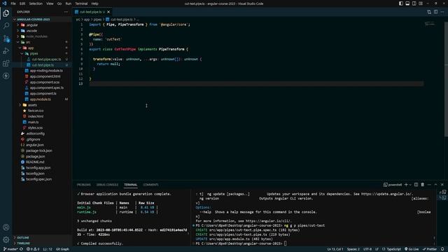This screenshot has width=448, height=252.
Task: Click the master branch in status bar
Action: point(10,249)
